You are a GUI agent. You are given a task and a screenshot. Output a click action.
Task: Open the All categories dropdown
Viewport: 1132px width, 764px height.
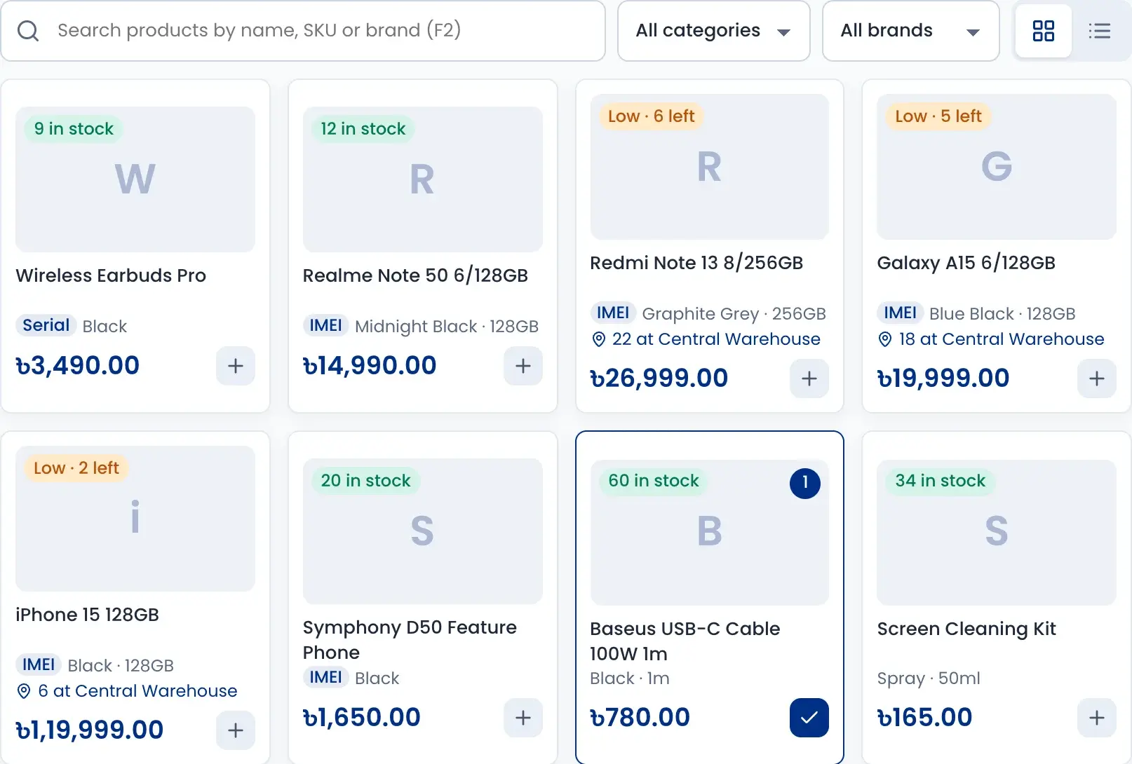(713, 31)
